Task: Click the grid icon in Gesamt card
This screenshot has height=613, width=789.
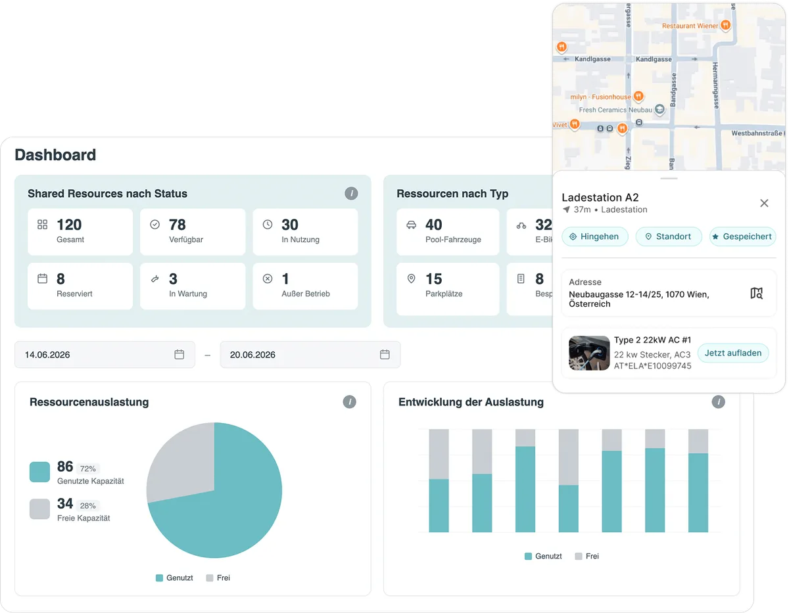Action: tap(43, 225)
